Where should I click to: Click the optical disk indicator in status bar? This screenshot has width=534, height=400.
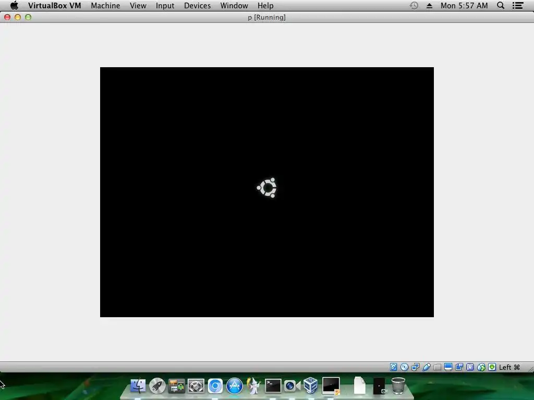click(404, 367)
